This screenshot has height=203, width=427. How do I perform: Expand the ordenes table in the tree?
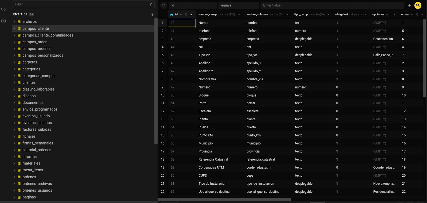[x=14, y=177]
